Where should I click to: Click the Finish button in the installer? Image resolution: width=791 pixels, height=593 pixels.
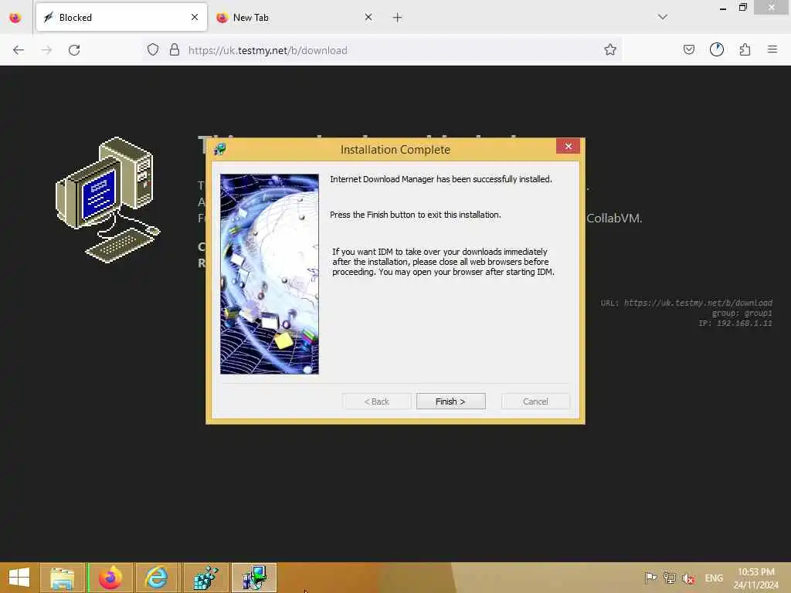click(450, 402)
